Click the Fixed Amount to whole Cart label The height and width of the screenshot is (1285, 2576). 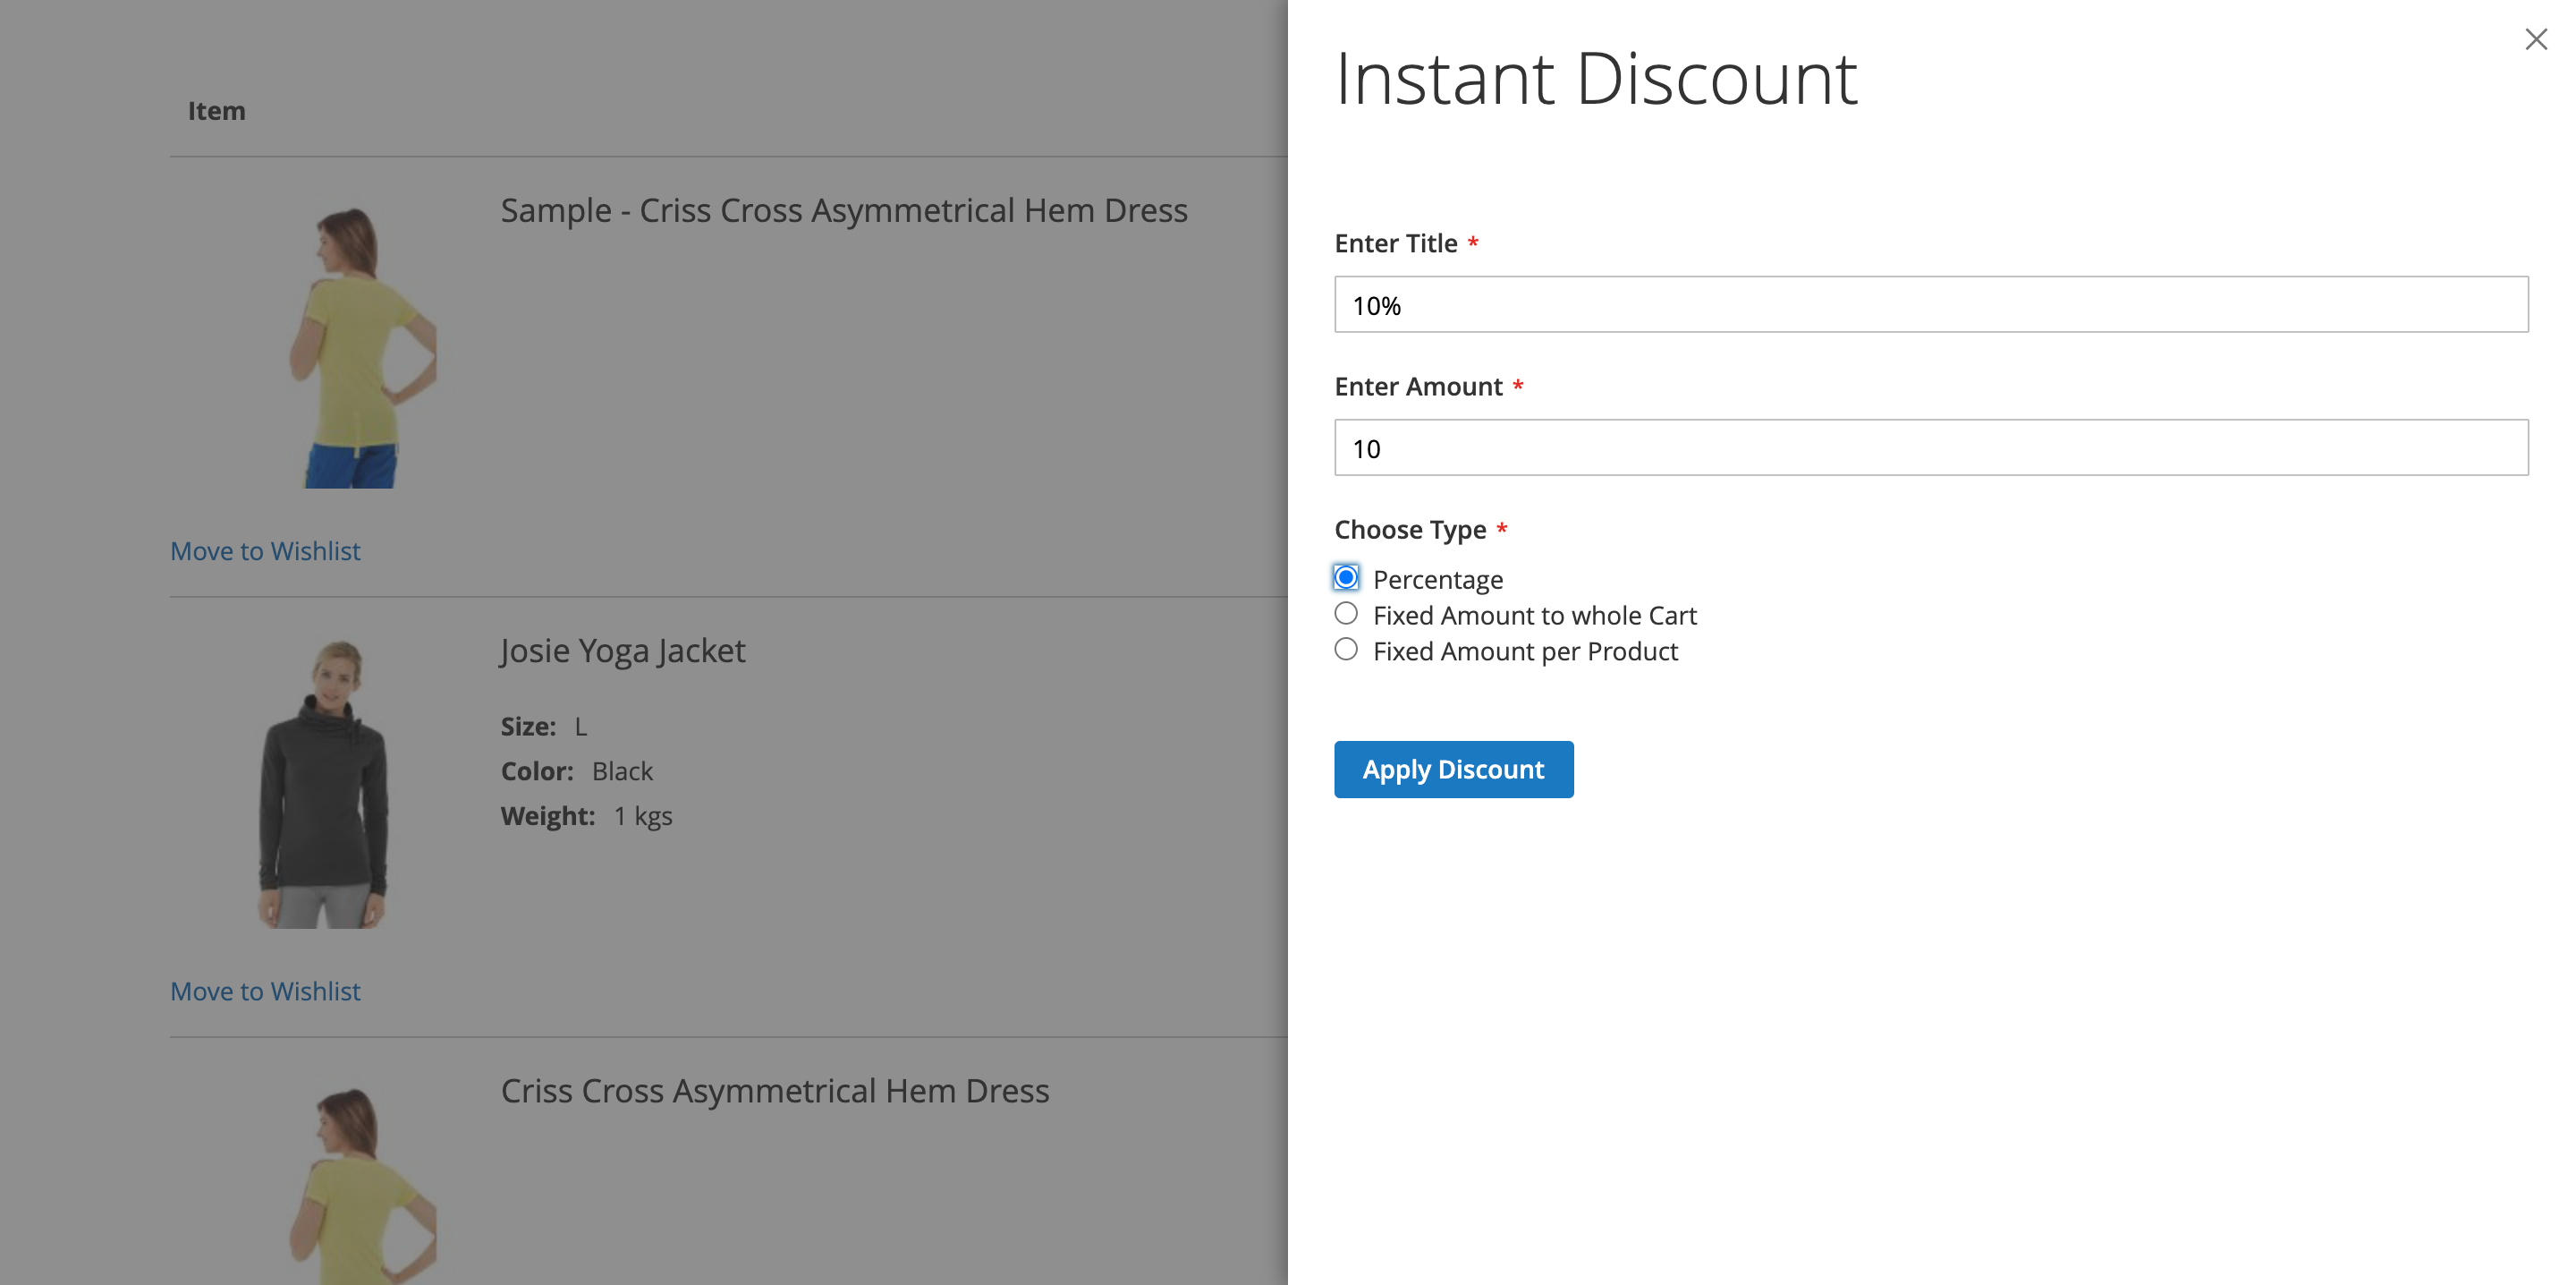tap(1535, 616)
